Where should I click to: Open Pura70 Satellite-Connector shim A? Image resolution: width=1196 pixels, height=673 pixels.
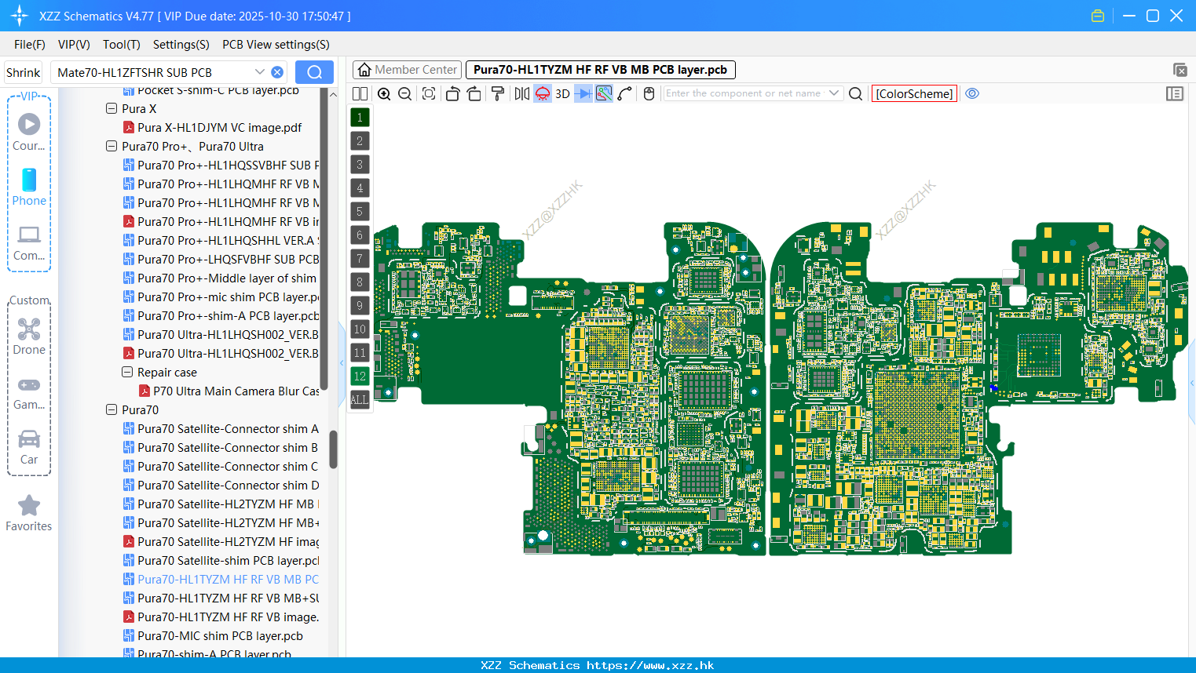tap(221, 429)
